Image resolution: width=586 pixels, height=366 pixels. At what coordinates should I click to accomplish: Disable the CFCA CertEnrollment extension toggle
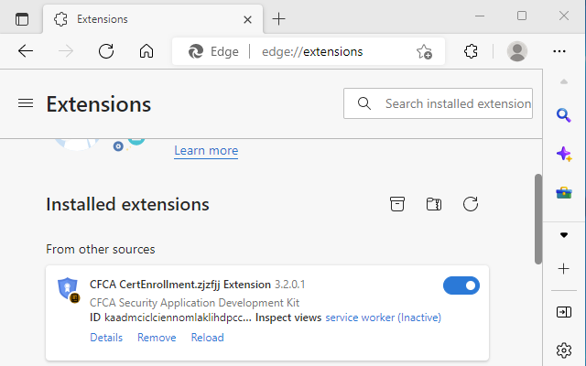(x=461, y=285)
